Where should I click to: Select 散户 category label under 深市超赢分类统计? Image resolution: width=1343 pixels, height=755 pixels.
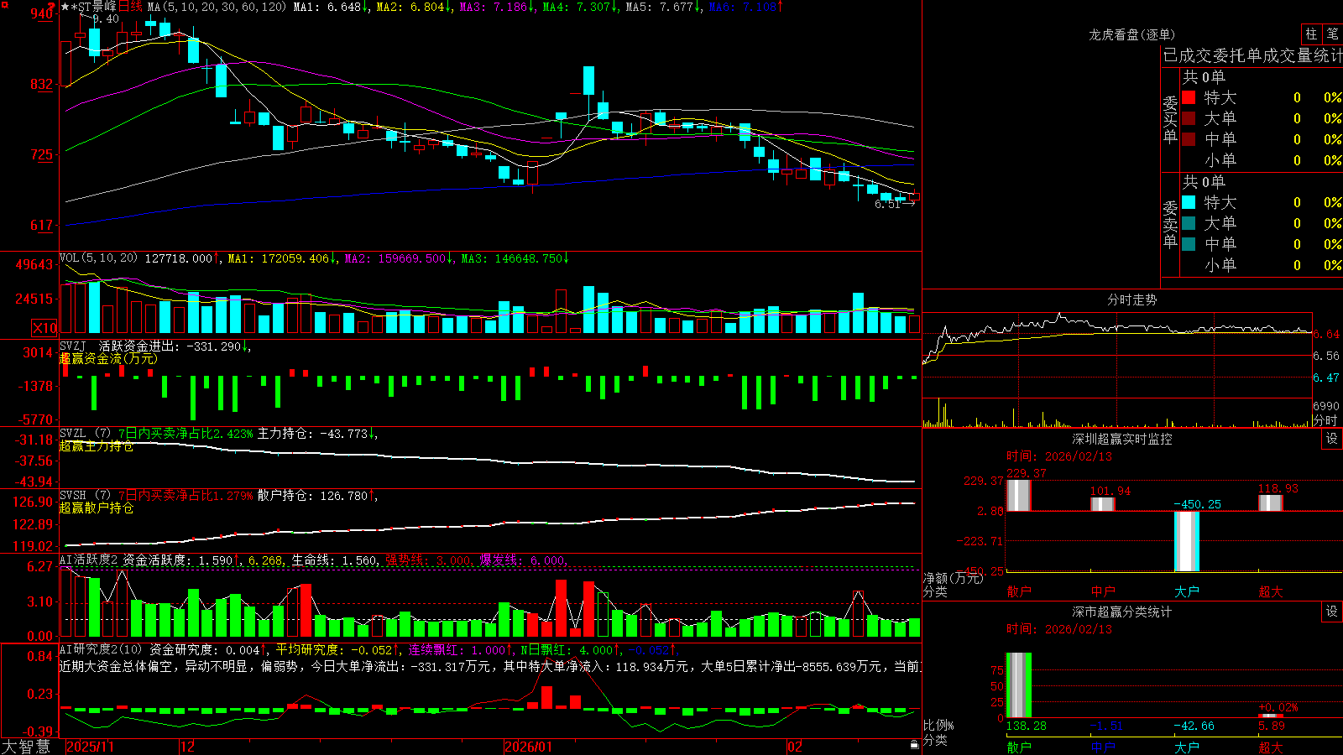pos(1019,747)
